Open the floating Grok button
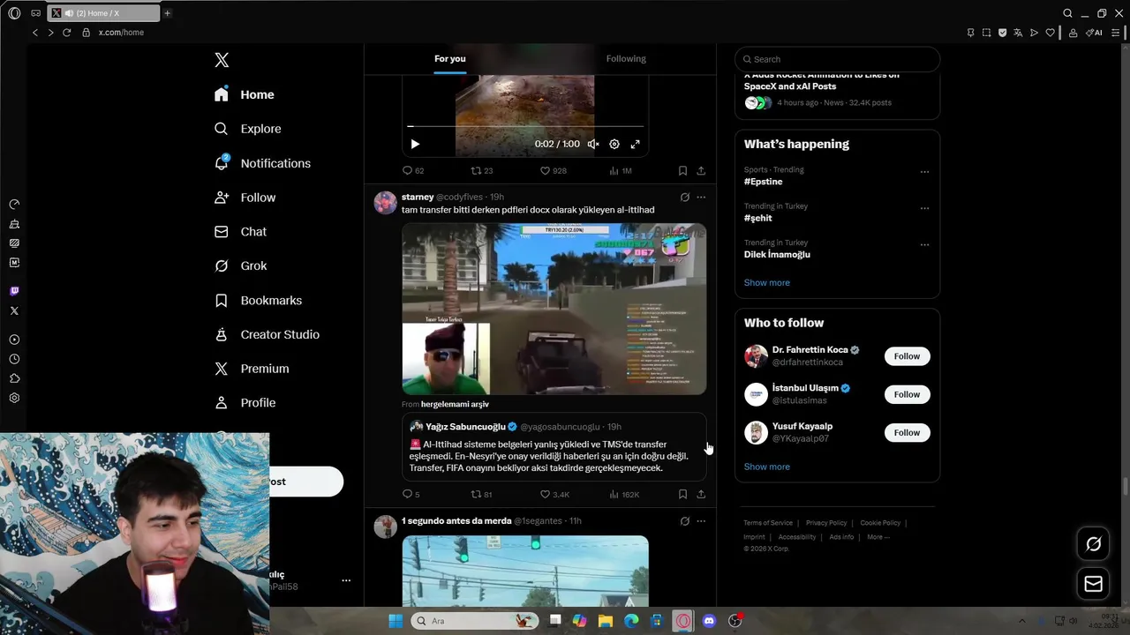This screenshot has width=1130, height=635. (x=1093, y=544)
